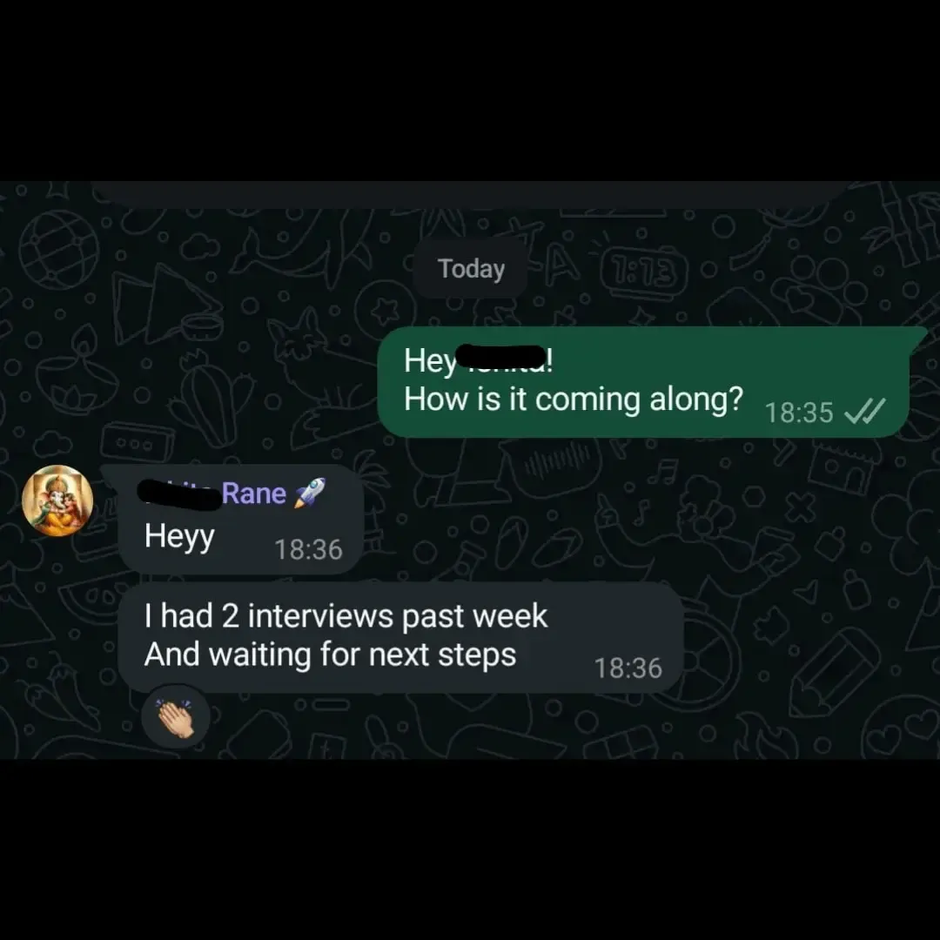
Task: Click the 18:35 sent timestamp
Action: coord(799,413)
